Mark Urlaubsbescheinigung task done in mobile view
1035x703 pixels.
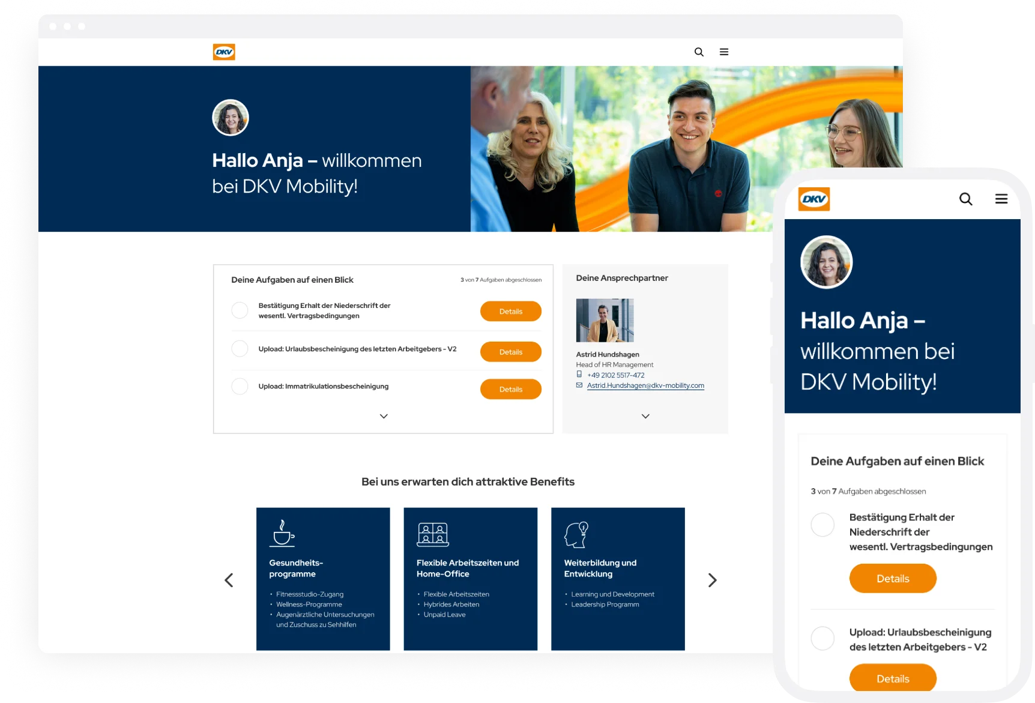[x=822, y=638]
